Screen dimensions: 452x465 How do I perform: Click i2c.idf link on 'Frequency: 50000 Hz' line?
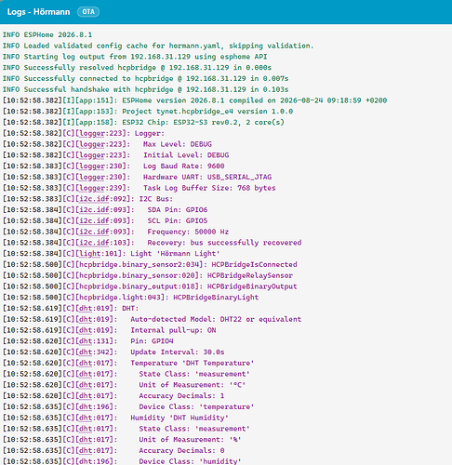pos(94,232)
